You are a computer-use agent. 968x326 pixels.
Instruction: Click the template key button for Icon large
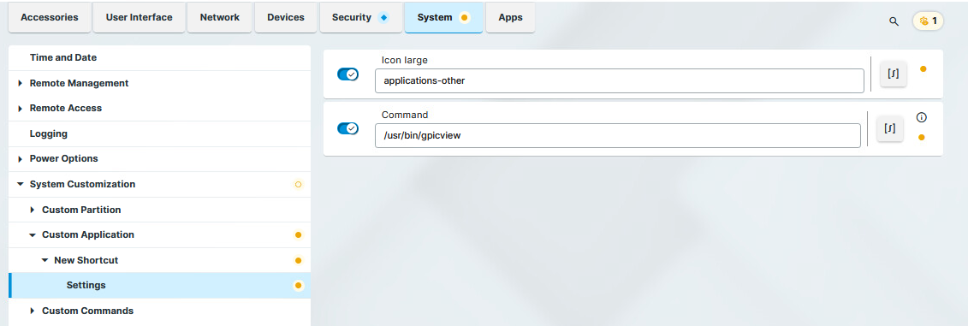[894, 74]
